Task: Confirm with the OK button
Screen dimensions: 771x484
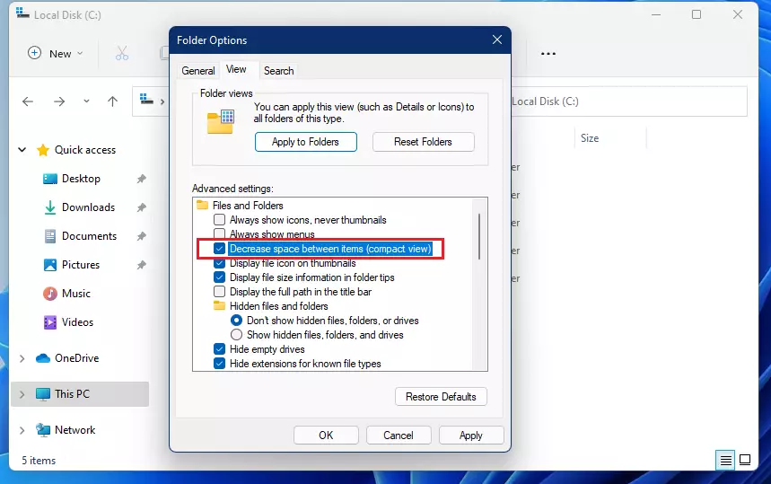Action: click(326, 436)
